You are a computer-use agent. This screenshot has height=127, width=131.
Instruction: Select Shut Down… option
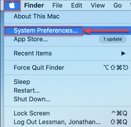(x=68, y=99)
